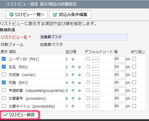Click the リストビュー名 text field
The height and width of the screenshot is (121, 149).
pyautogui.click(x=84, y=37)
